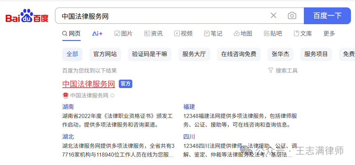Select the 全部 filter chip
Viewport: 355px width, 165px height.
coord(72,54)
